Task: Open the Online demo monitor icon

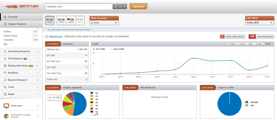Action: pos(6,106)
